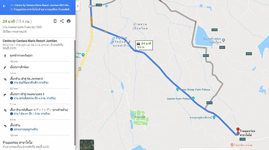
Task: Select the Upside Down Pattaya marker
Action: (x=193, y=98)
